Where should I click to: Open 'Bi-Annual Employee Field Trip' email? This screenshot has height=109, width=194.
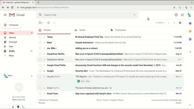[110, 37]
